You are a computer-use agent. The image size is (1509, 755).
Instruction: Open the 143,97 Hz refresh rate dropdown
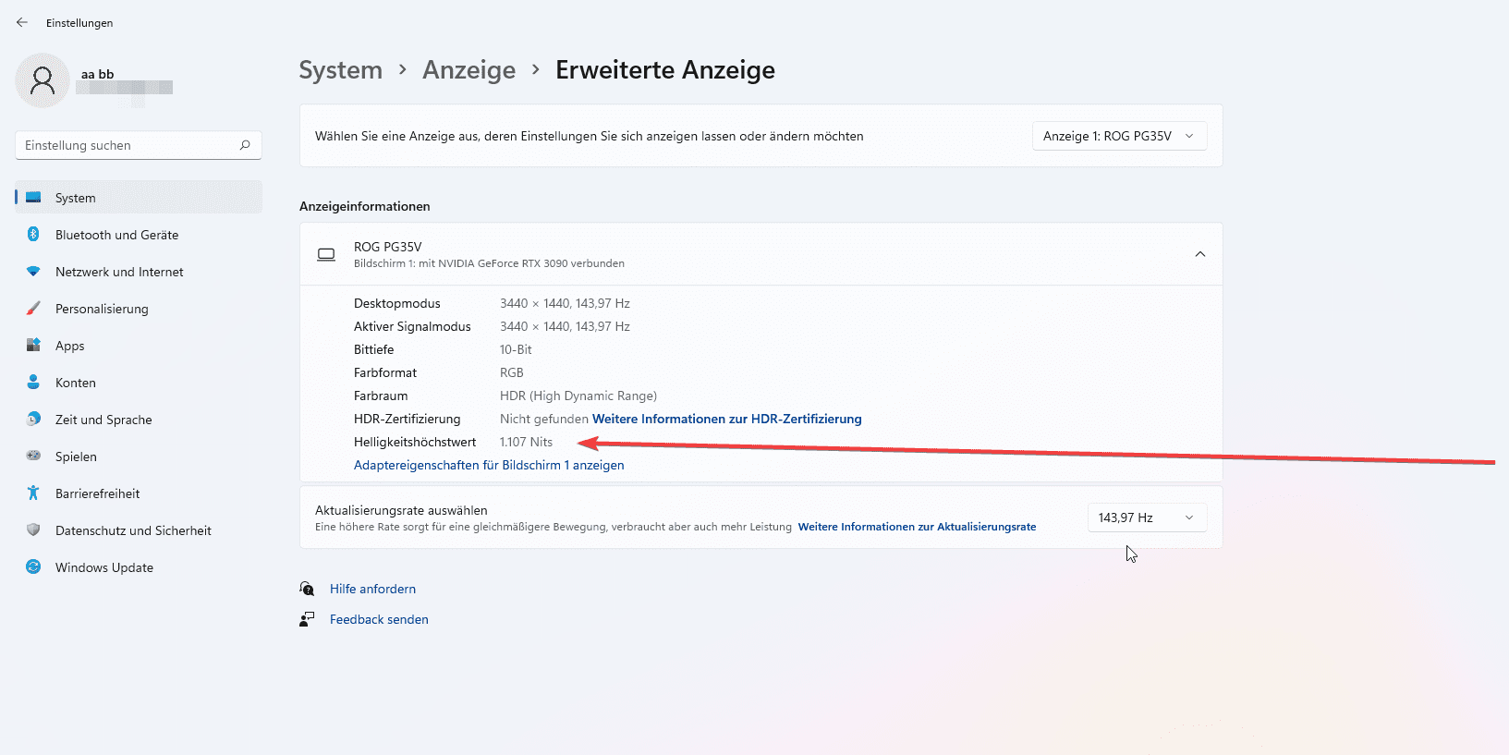[x=1146, y=518]
